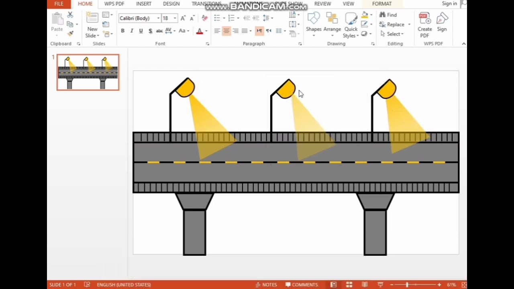Align text right

click(x=235, y=31)
